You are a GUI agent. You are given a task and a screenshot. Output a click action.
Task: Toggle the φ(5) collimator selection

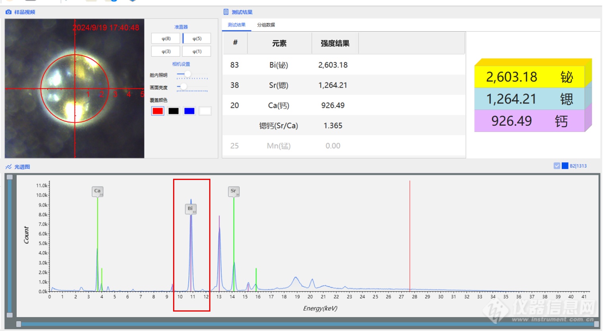pyautogui.click(x=196, y=38)
